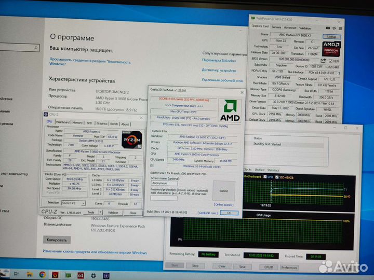The width and height of the screenshot is (374, 280).
Task: Open the Bench tab in CPU-Z
Action: click(x=114, y=124)
